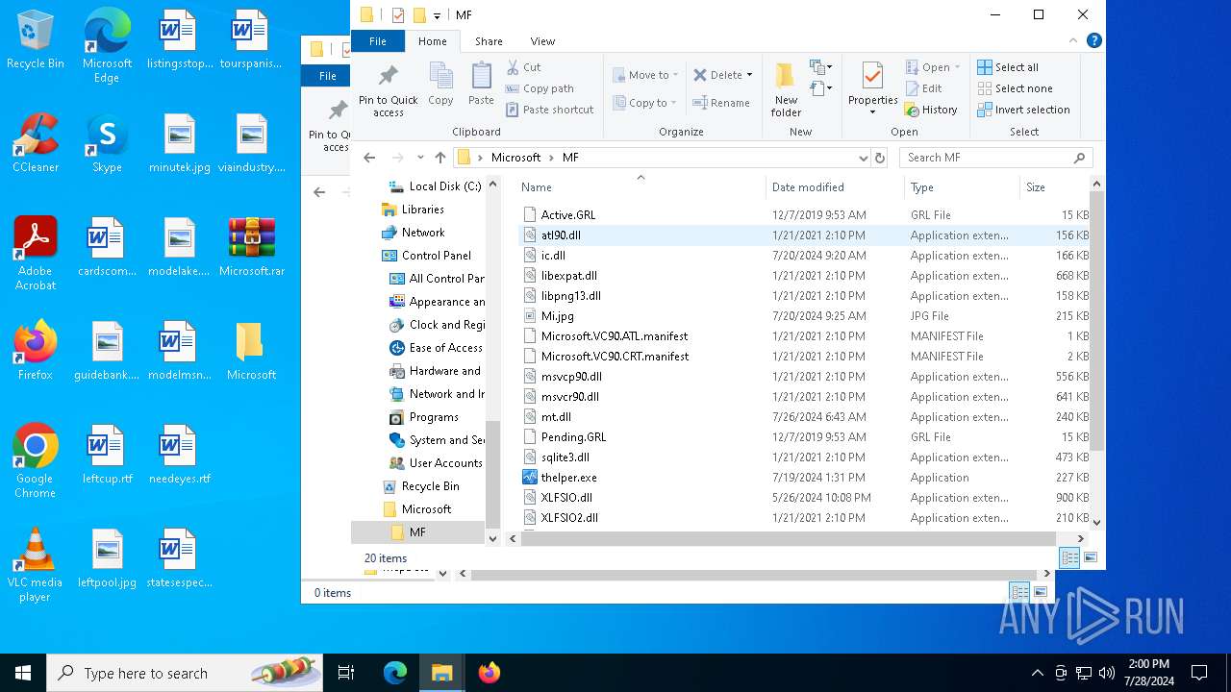This screenshot has height=692, width=1231.
Task: Sort by the Size column header
Action: coord(1053,187)
